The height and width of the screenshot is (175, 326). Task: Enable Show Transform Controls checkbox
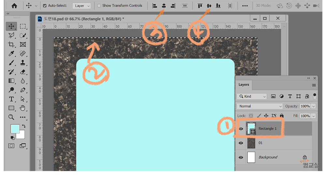(99, 6)
